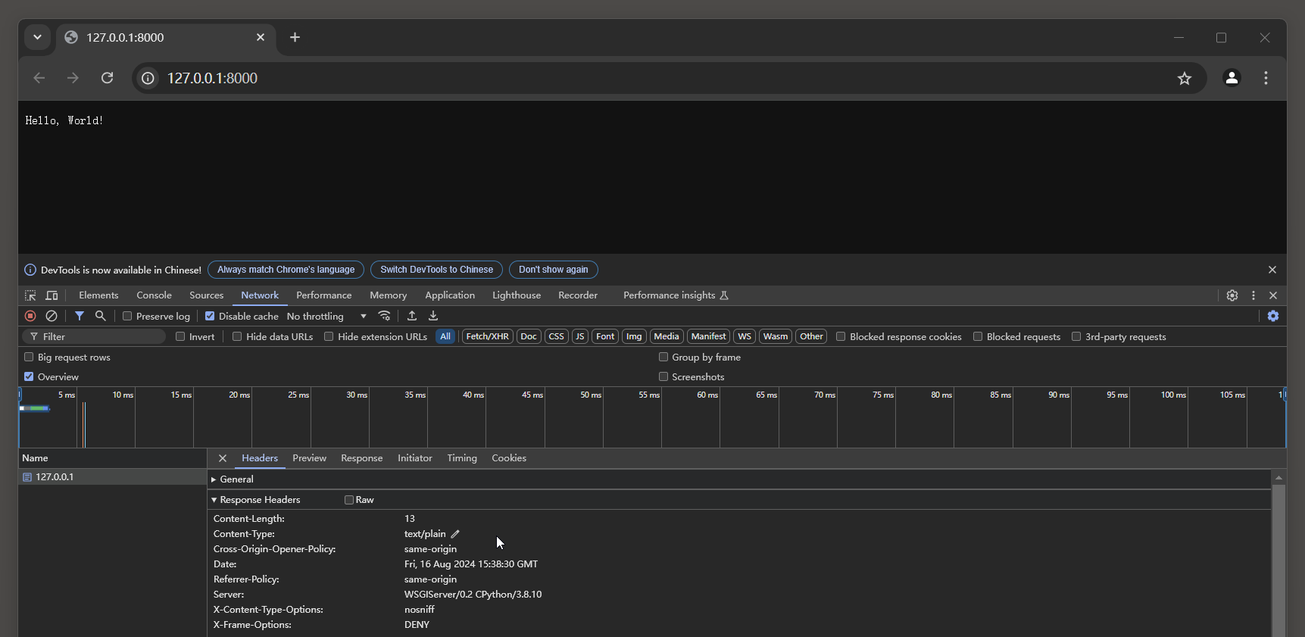Screen dimensions: 1305x637
Task: Open Chrome three-dot menu
Action: pyautogui.click(x=1266, y=78)
